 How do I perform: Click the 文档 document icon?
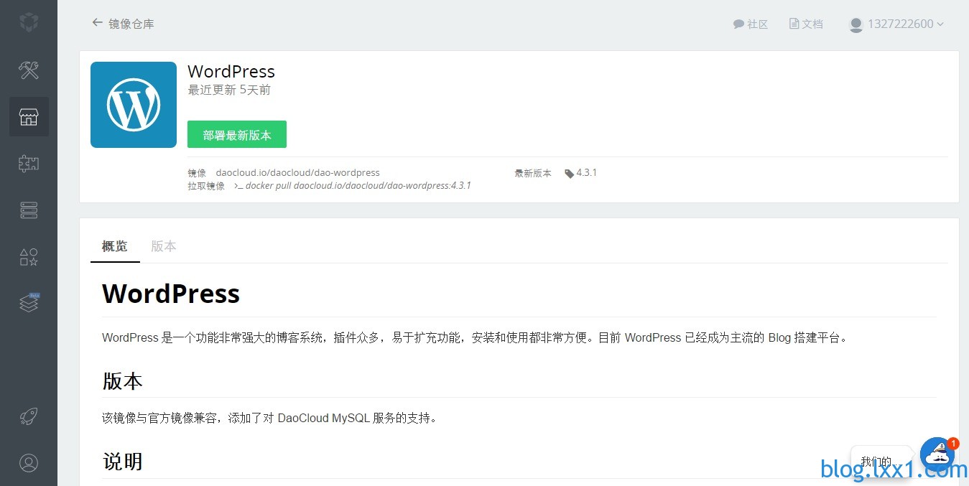pos(794,24)
